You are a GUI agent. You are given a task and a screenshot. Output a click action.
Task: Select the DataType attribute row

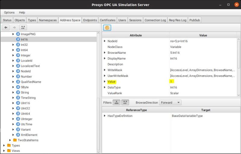(x=170, y=87)
